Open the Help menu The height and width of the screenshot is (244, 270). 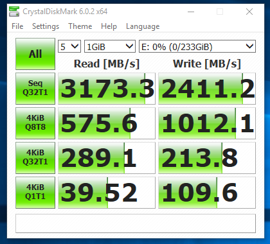click(x=109, y=26)
